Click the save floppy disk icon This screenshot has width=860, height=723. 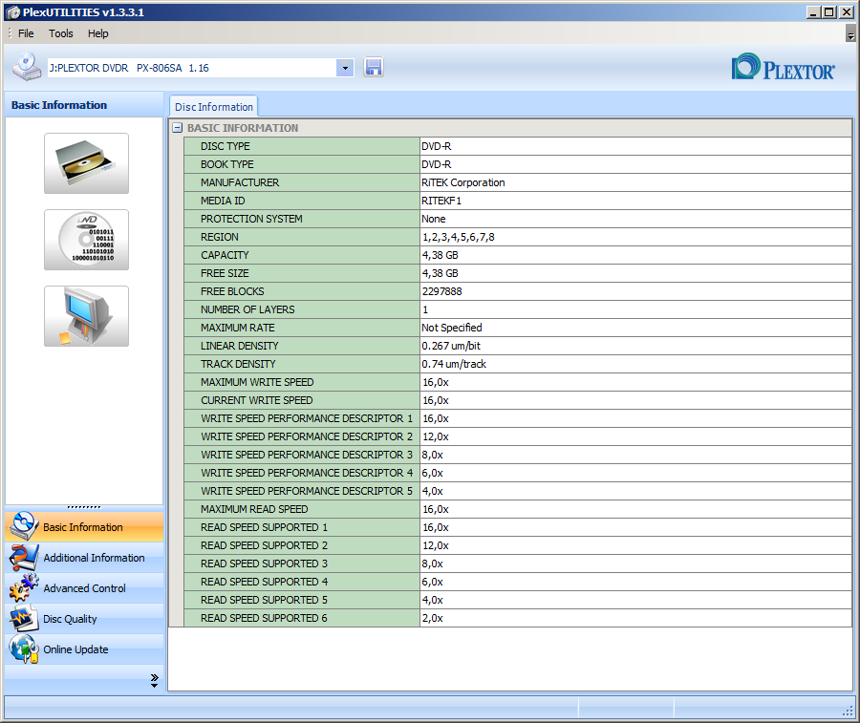pos(373,68)
